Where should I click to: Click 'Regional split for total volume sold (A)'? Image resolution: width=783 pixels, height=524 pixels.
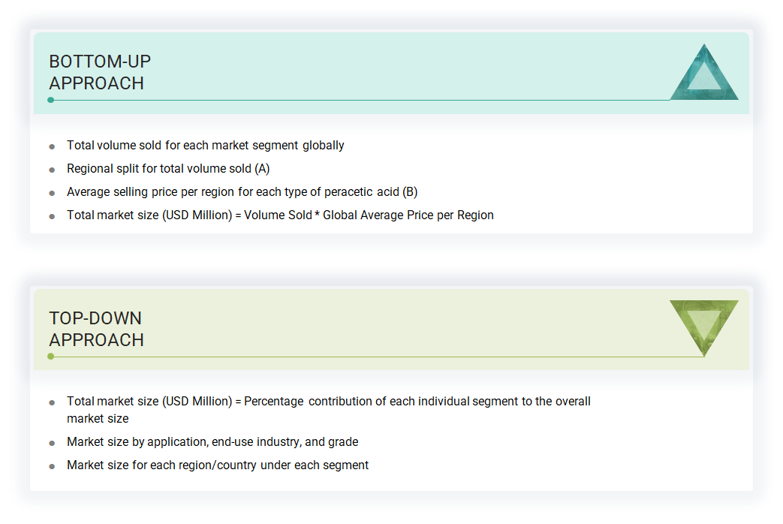click(167, 169)
